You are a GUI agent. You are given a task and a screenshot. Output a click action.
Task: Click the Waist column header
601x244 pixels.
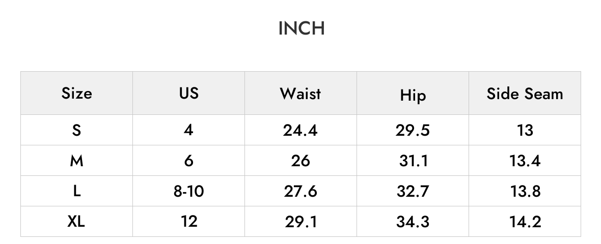pyautogui.click(x=300, y=94)
